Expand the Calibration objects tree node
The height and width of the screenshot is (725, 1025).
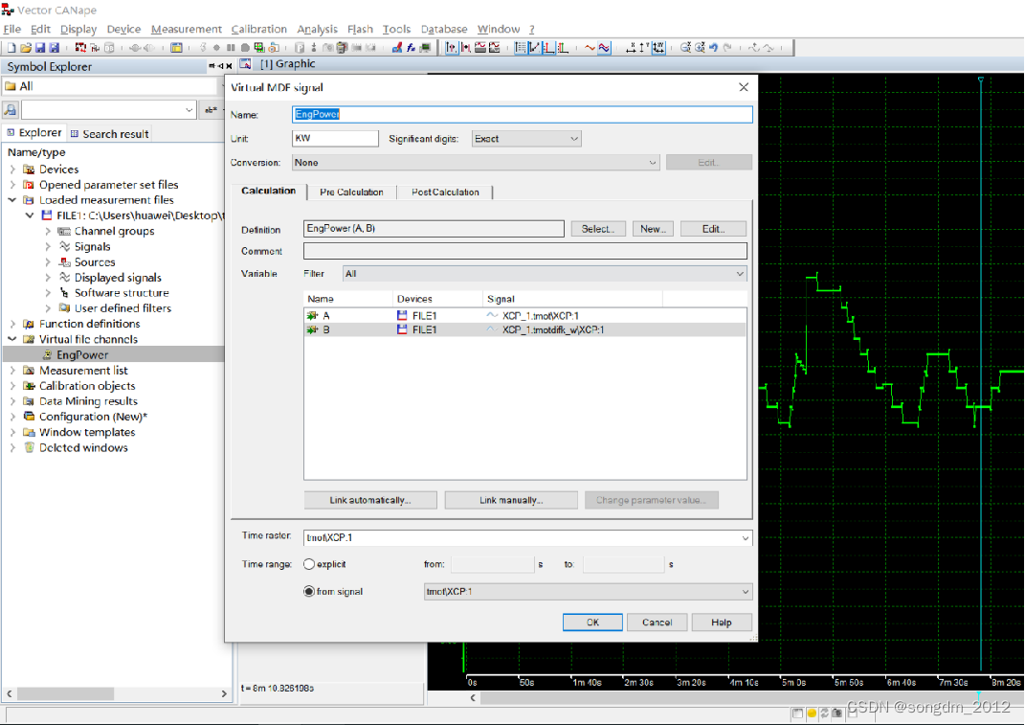click(x=12, y=385)
